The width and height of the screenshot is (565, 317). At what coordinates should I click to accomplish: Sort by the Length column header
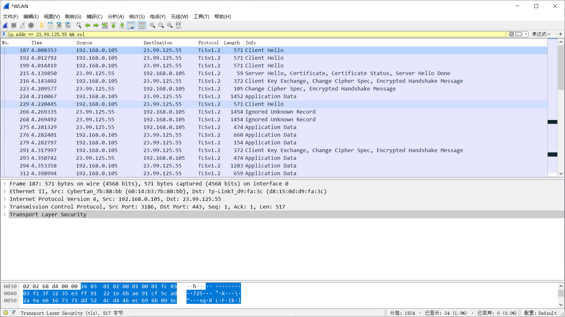tap(233, 43)
